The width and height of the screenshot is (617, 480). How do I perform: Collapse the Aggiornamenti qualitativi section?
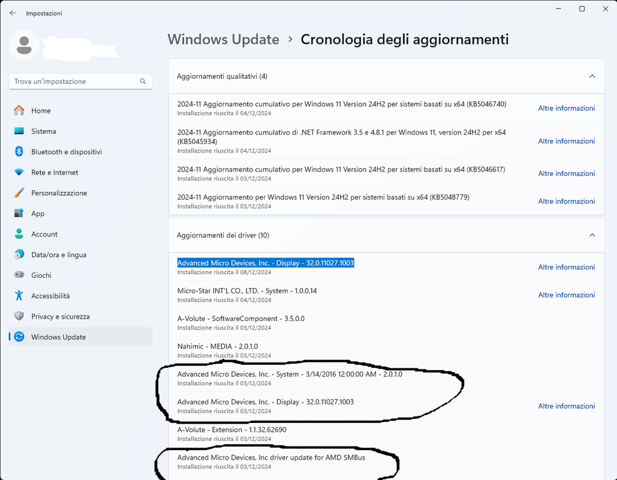pyautogui.click(x=592, y=76)
